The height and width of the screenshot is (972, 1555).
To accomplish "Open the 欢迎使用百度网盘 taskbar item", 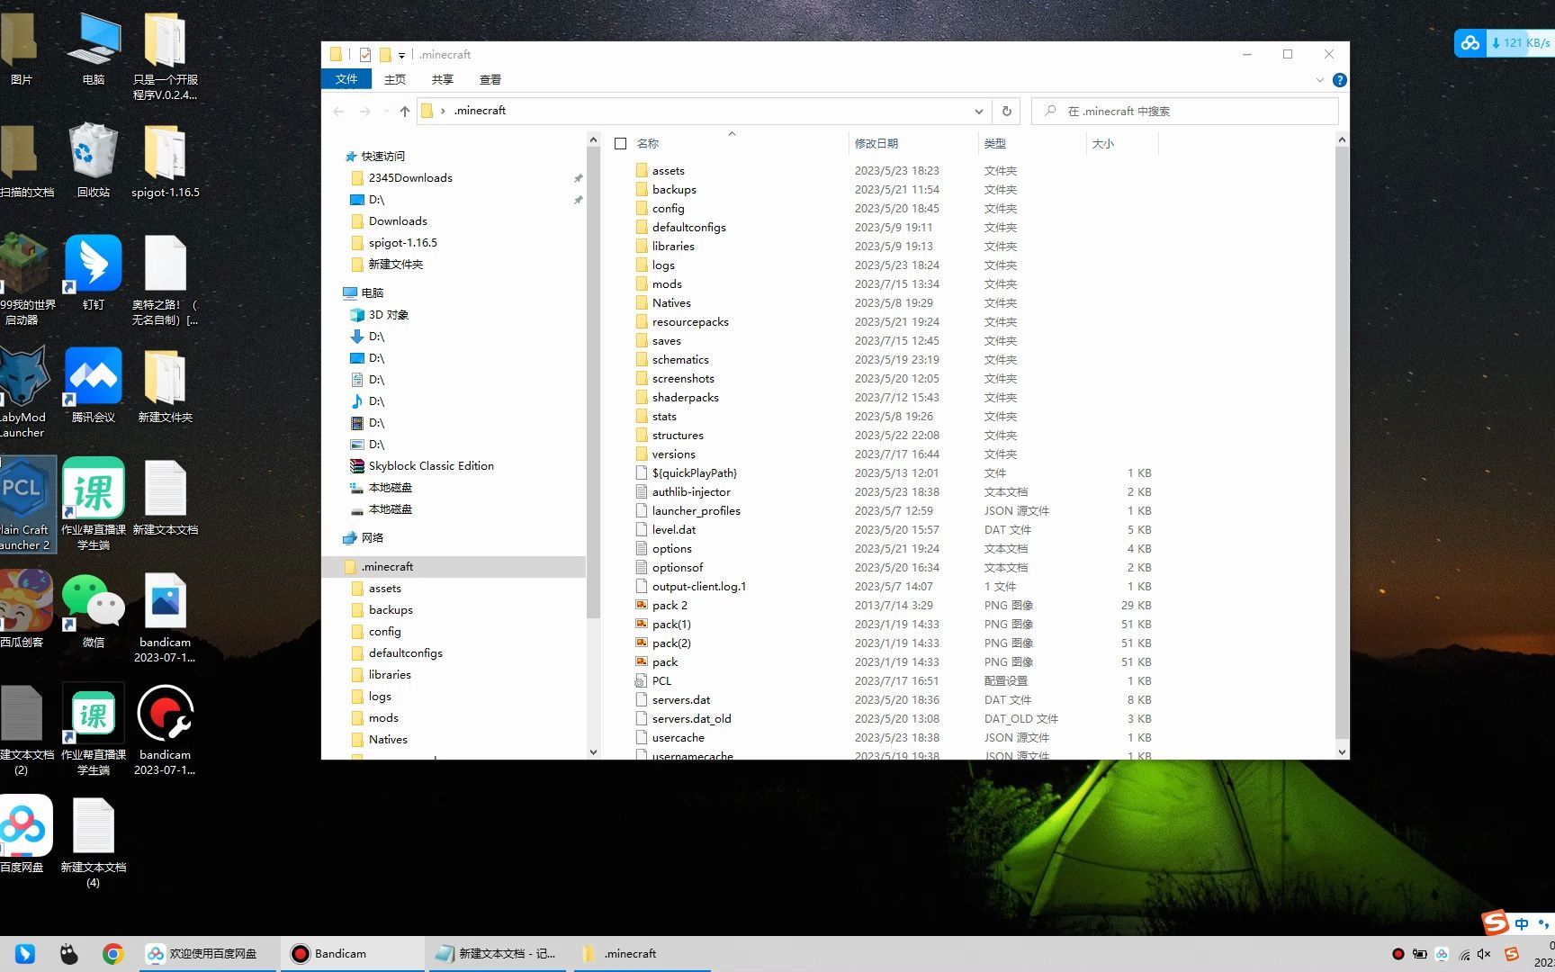I will tap(206, 954).
